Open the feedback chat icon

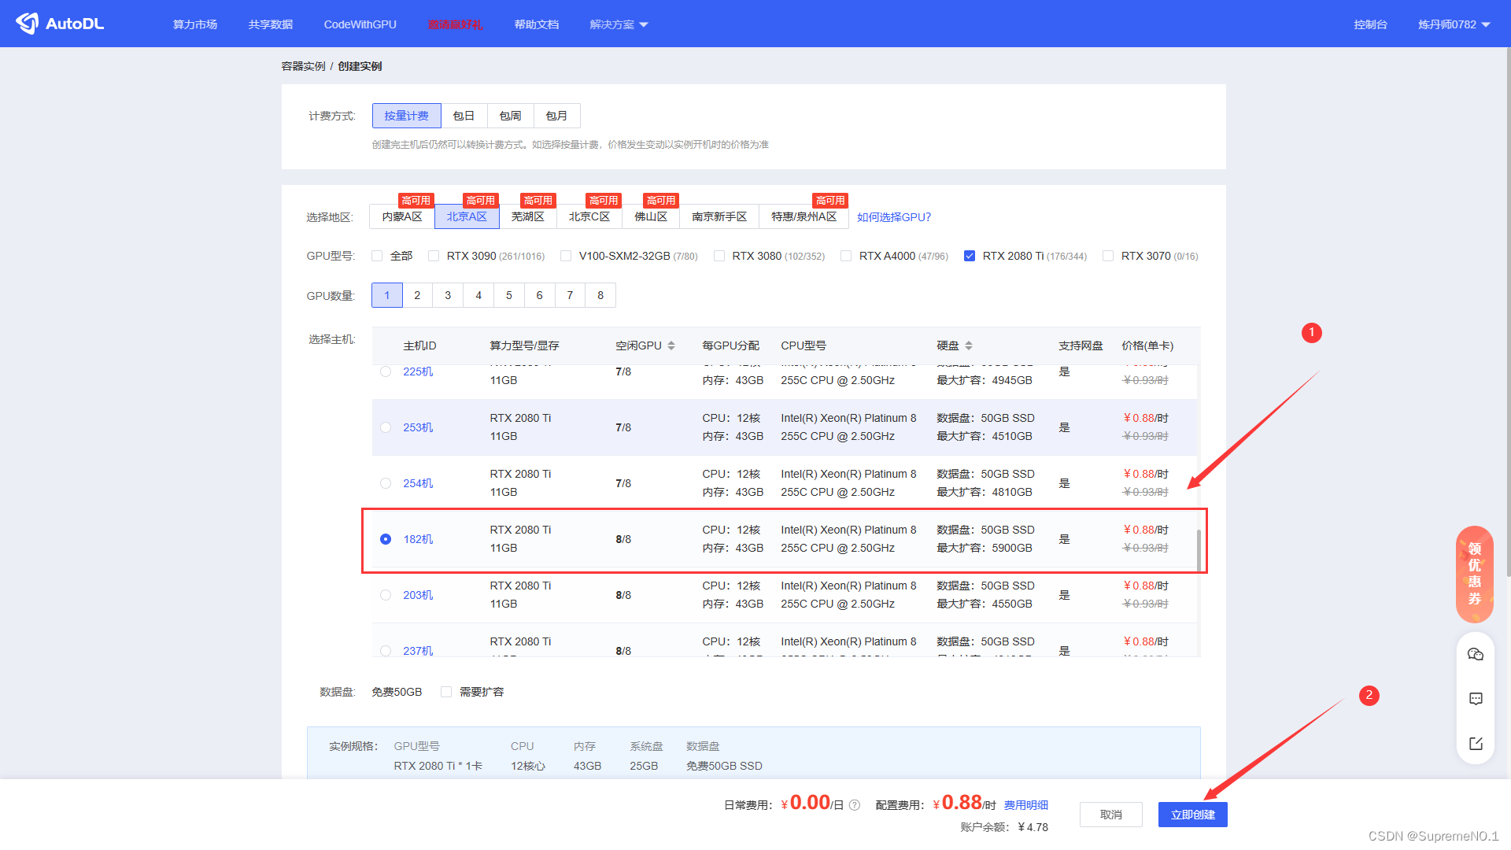click(1476, 699)
